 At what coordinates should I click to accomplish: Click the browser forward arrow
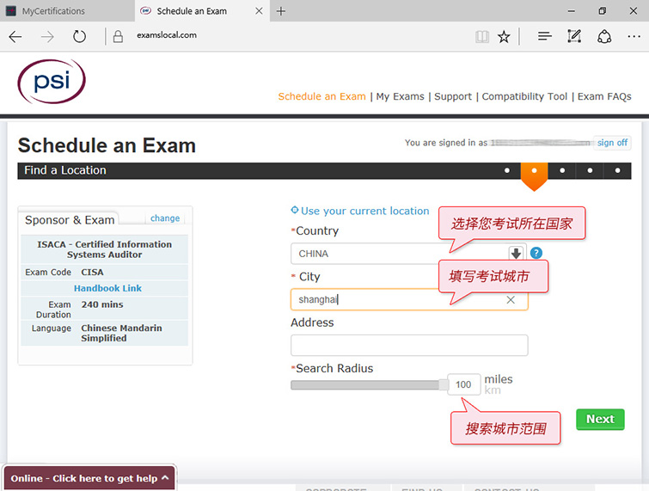point(47,37)
